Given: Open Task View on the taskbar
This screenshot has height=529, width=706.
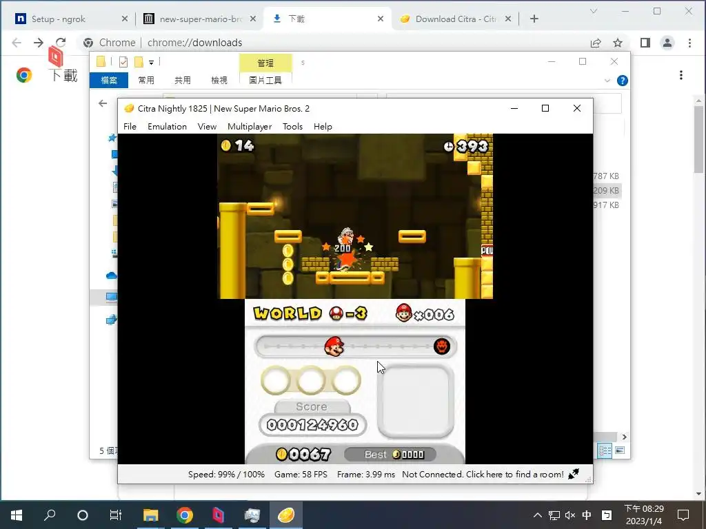Looking at the screenshot, I should (x=116, y=515).
